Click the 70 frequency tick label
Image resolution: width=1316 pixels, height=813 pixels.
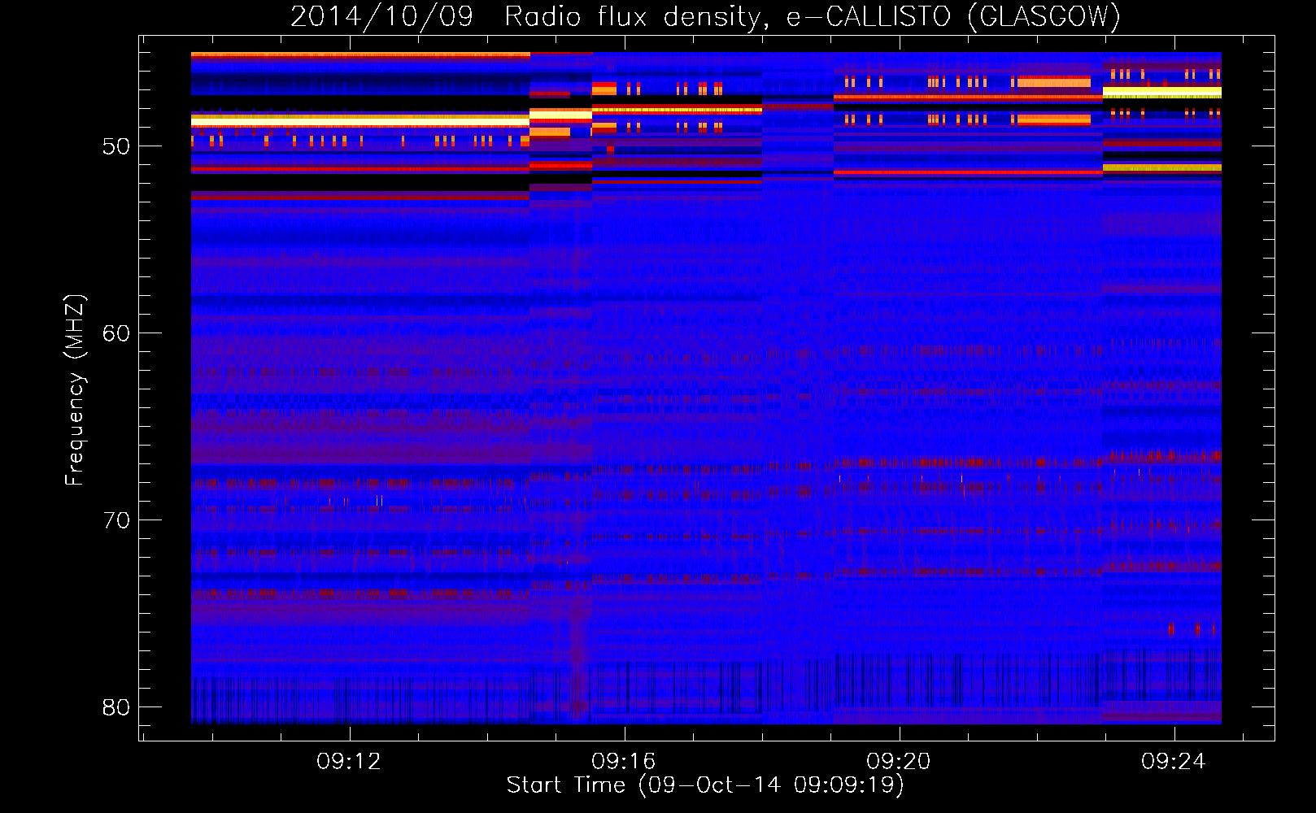[116, 520]
